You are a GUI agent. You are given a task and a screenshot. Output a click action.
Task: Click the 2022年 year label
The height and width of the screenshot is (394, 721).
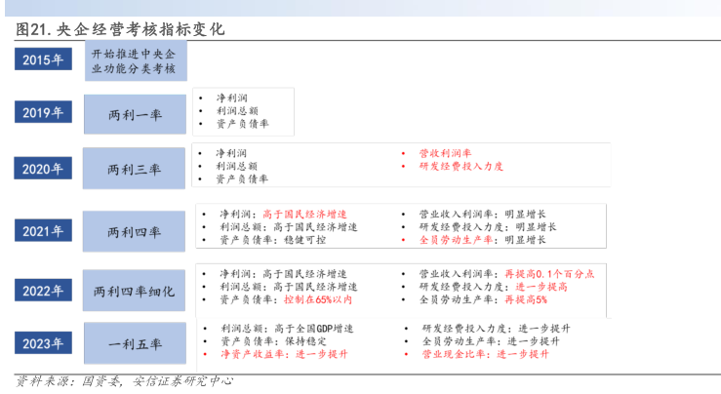pyautogui.click(x=42, y=291)
